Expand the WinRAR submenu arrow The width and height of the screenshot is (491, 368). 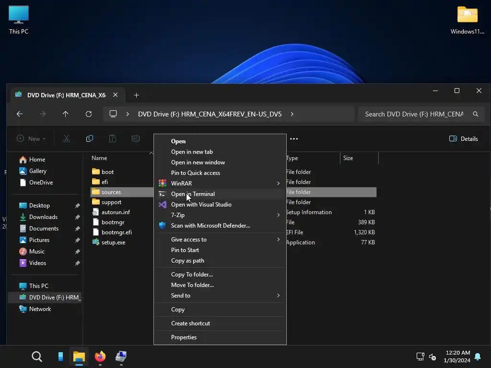coord(278,184)
